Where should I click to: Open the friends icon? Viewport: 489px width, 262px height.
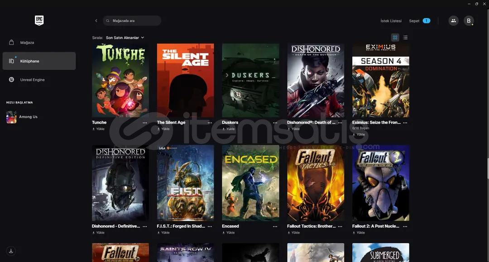point(453,20)
